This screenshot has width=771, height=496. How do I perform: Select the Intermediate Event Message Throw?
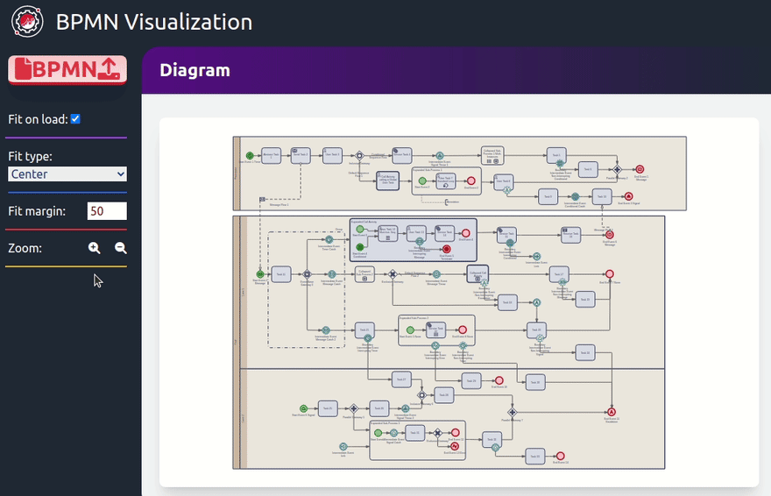coord(436,274)
